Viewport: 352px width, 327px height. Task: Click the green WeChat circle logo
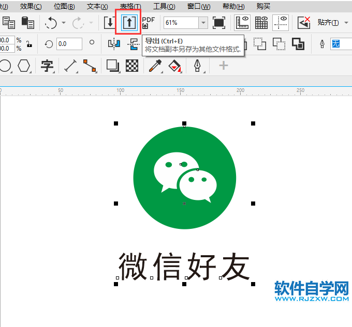(x=184, y=178)
